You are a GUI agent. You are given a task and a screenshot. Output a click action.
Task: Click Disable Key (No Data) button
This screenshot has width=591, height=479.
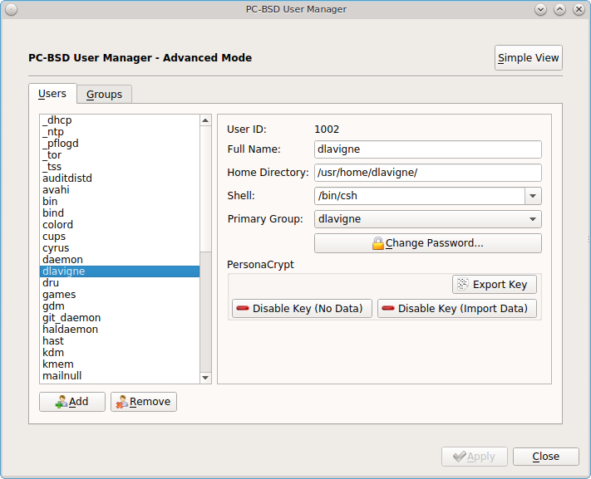coord(302,309)
